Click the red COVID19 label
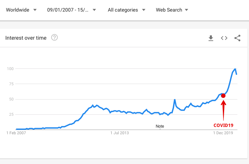 point(223,125)
